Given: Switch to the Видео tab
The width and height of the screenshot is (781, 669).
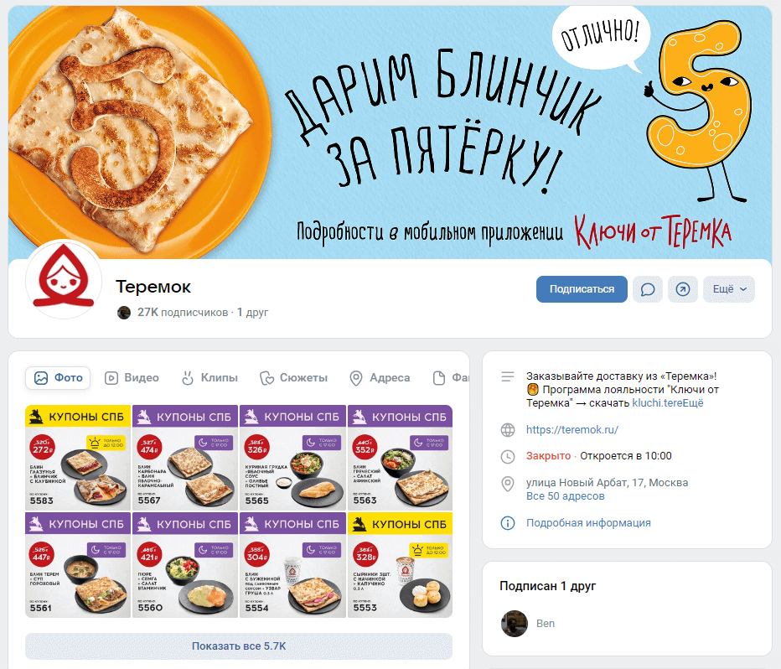Looking at the screenshot, I should pos(132,378).
